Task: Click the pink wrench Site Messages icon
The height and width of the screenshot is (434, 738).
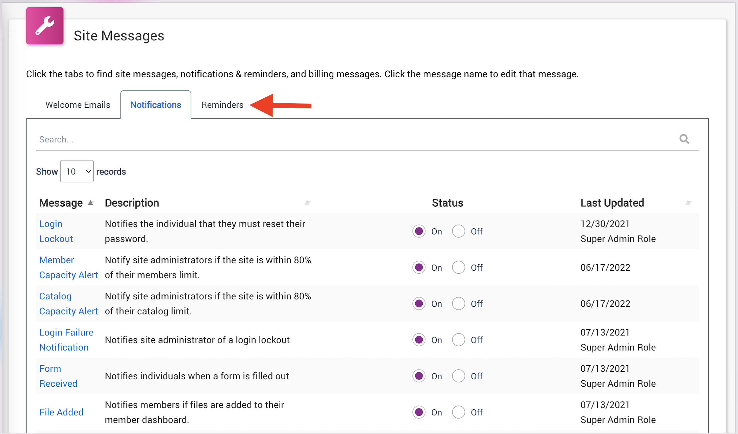Action: tap(45, 26)
